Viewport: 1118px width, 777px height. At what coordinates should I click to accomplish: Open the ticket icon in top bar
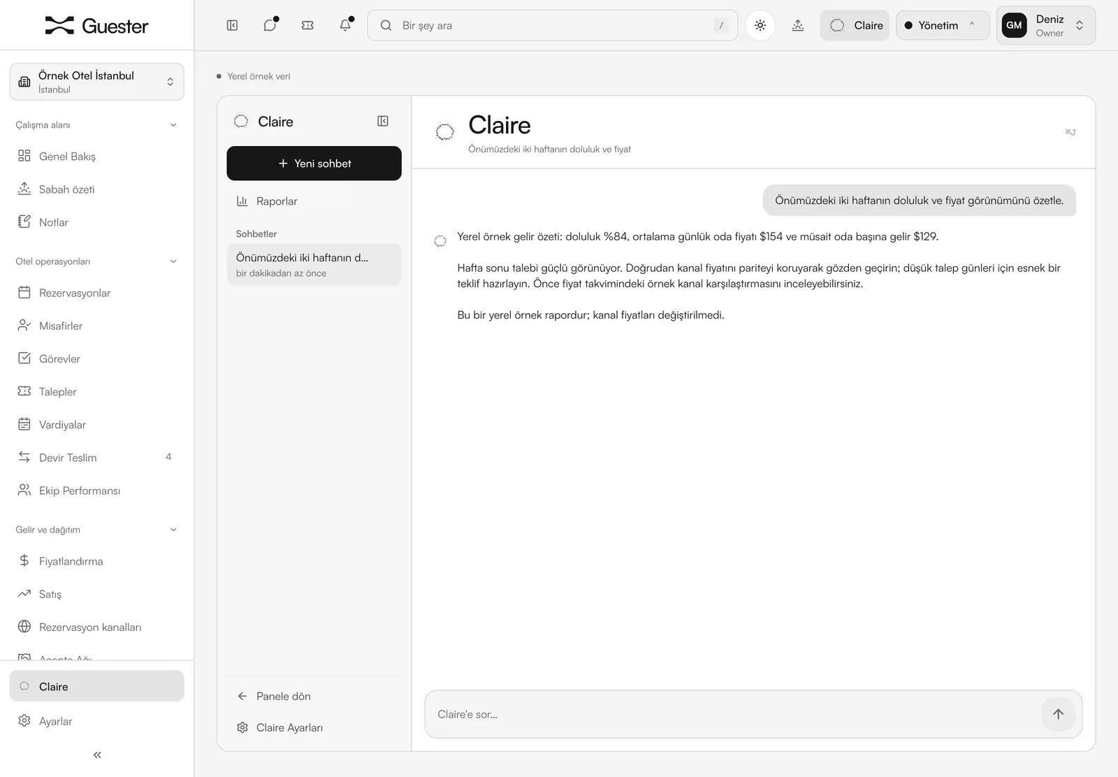[307, 25]
